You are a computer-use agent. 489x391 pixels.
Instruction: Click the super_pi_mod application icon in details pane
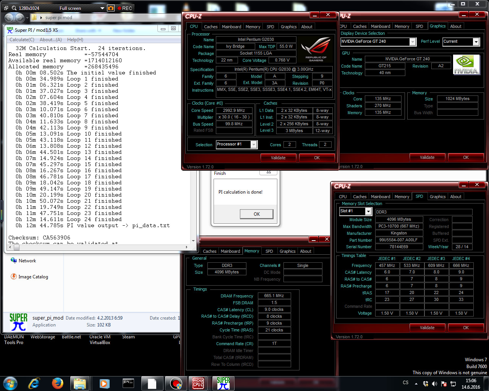pos(18,322)
